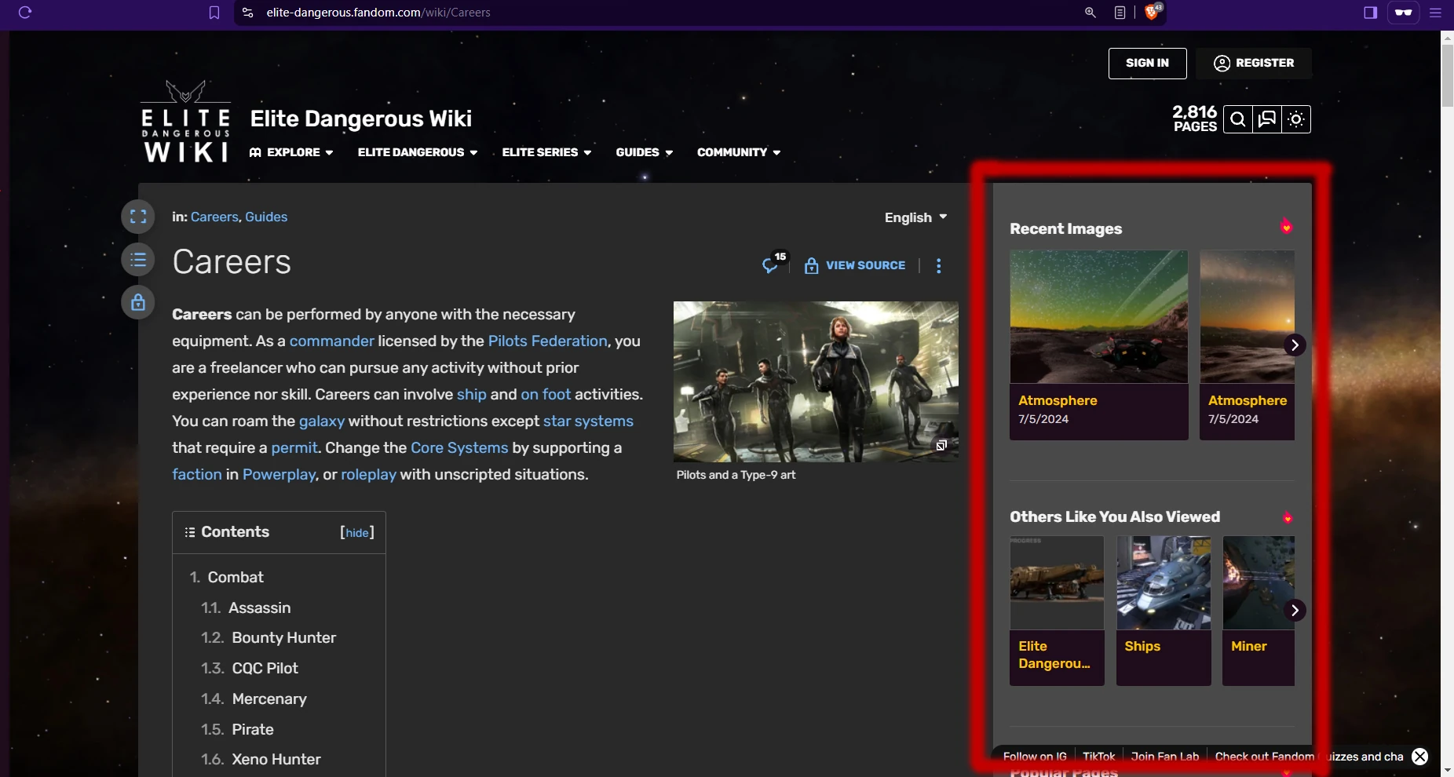Open the wiki search (magnifying glass icon)
The height and width of the screenshot is (777, 1454).
1238,119
